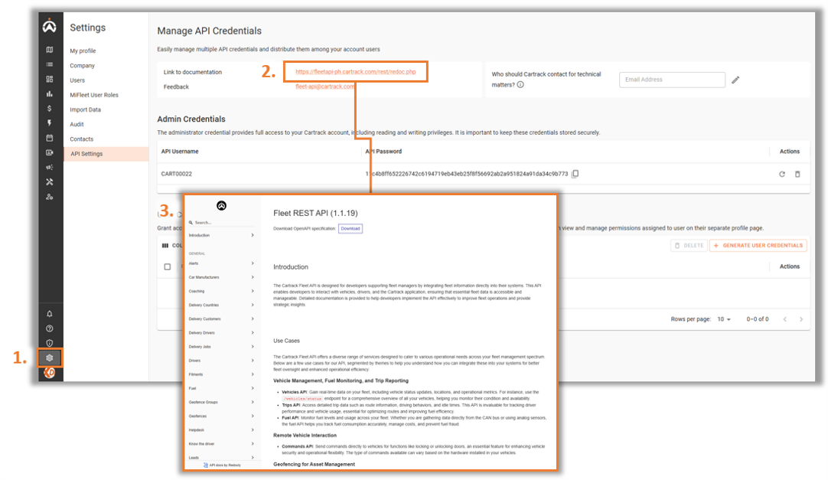Click info icon beside technical matters question
The image size is (828, 480).
tap(520, 84)
